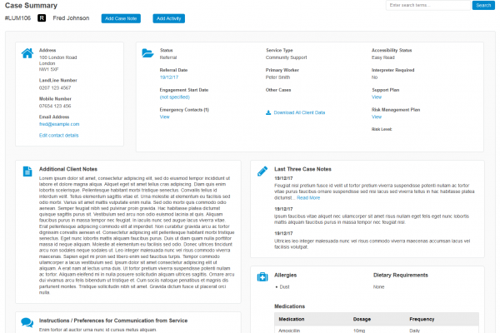This screenshot has height=333, width=500.
Task: Click the blue Search button
Action: coord(482,5)
